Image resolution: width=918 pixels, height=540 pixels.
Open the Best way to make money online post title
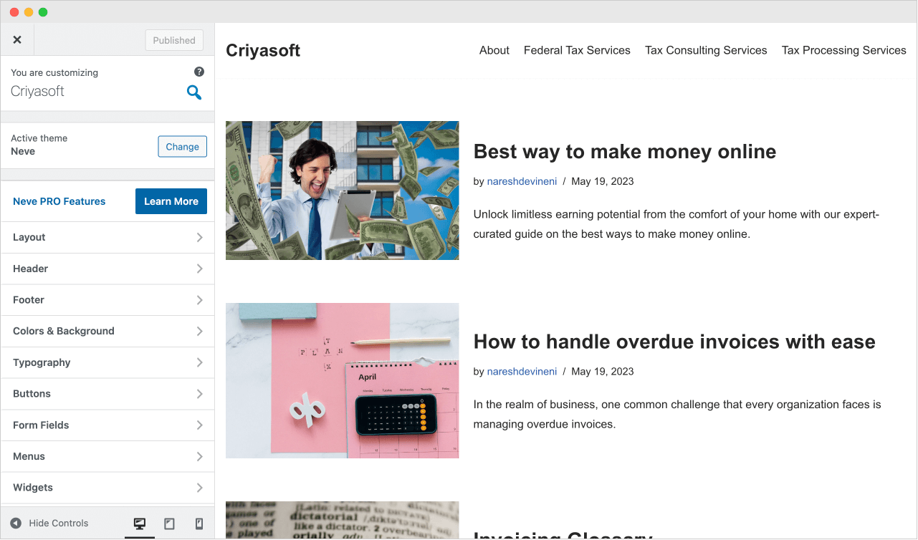click(x=625, y=152)
